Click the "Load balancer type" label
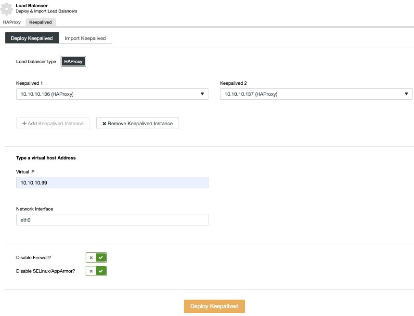This screenshot has height=316, width=414. (36, 62)
